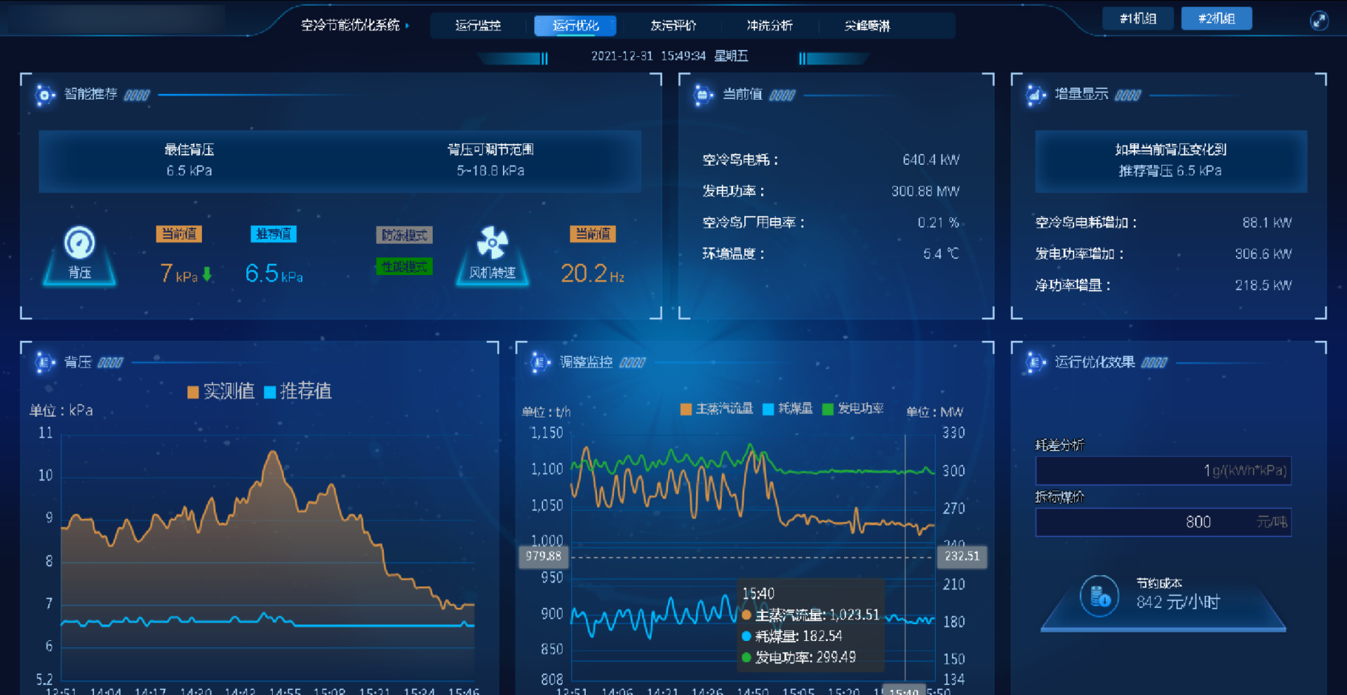Switch to 运行监控 tab
The image size is (1347, 695).
tap(478, 26)
